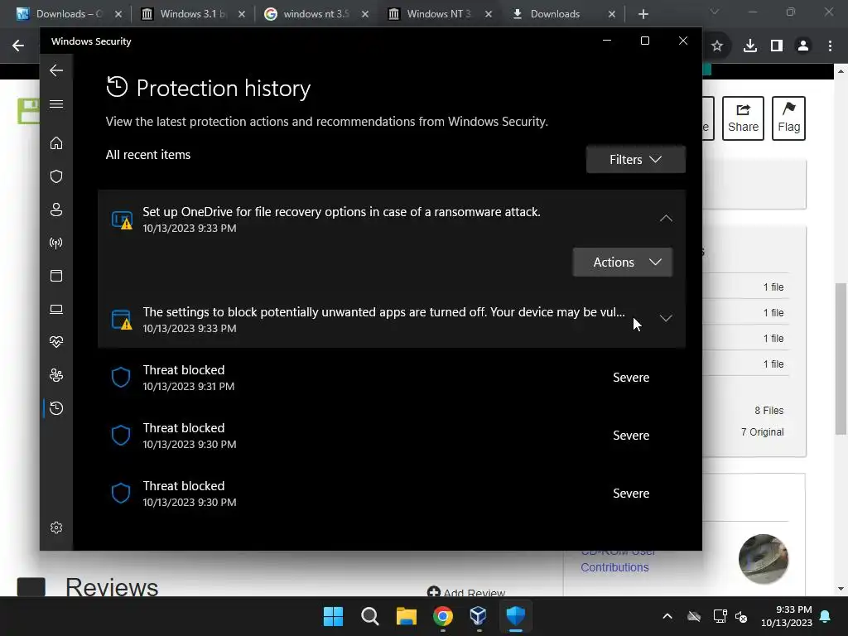Open Family options in sidebar

pos(56,375)
